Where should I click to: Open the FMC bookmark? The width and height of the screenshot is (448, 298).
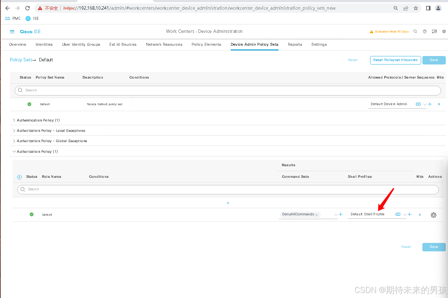pos(13,18)
